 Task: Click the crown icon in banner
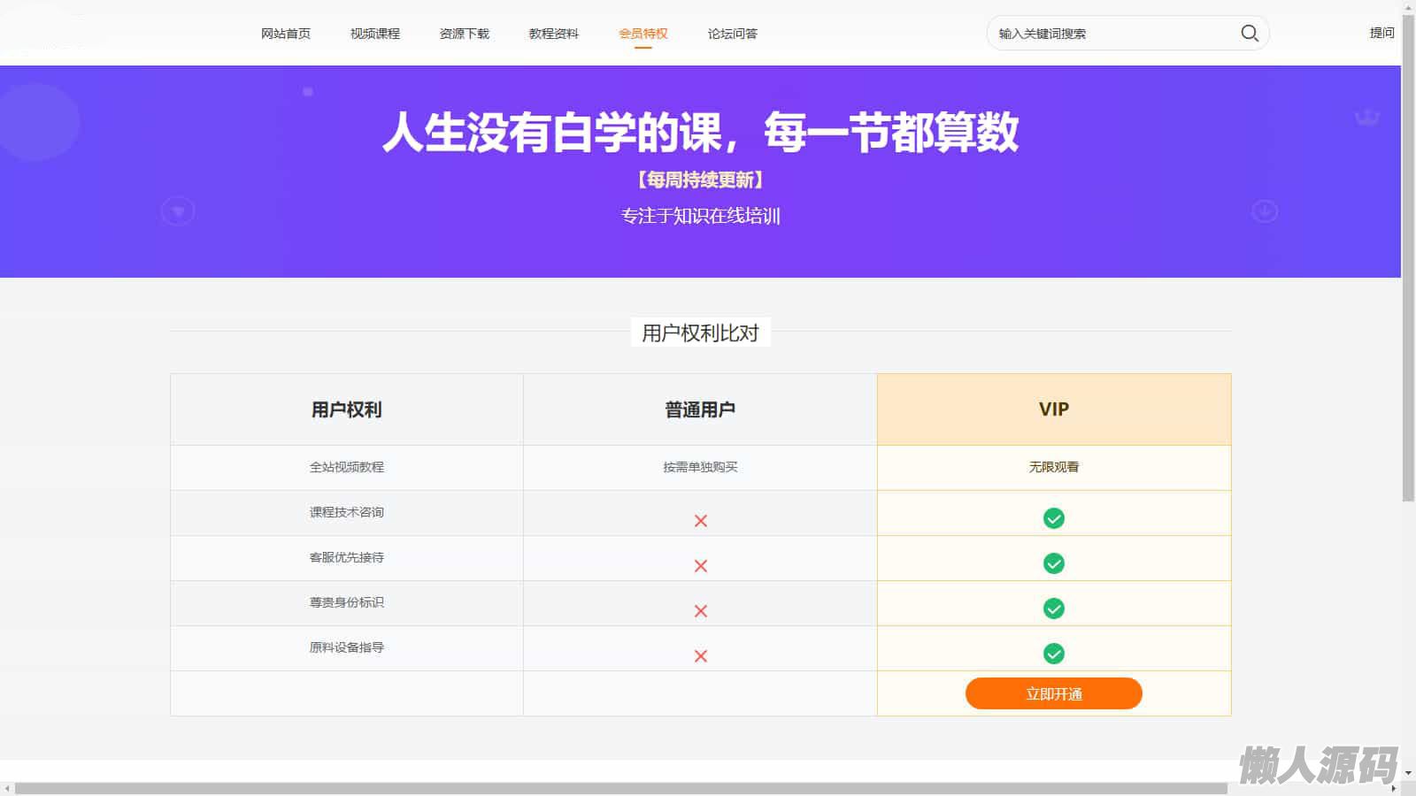(x=1366, y=118)
